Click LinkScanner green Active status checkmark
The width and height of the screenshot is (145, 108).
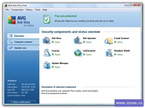(x=84, y=54)
